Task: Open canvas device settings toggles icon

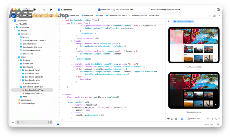Action: [x=182, y=119]
